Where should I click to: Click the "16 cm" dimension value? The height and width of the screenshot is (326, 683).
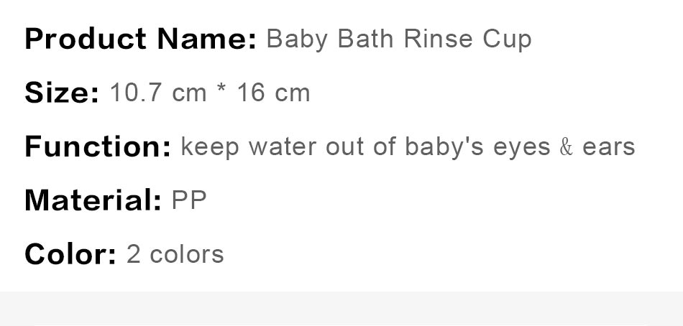(x=273, y=93)
